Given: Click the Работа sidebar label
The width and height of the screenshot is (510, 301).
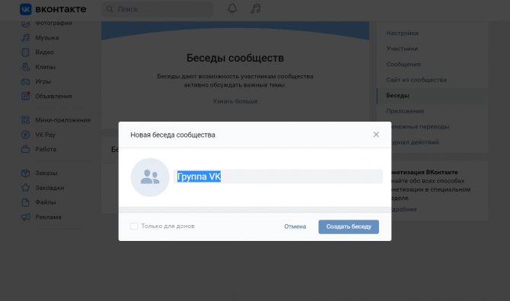Looking at the screenshot, I should tap(46, 150).
